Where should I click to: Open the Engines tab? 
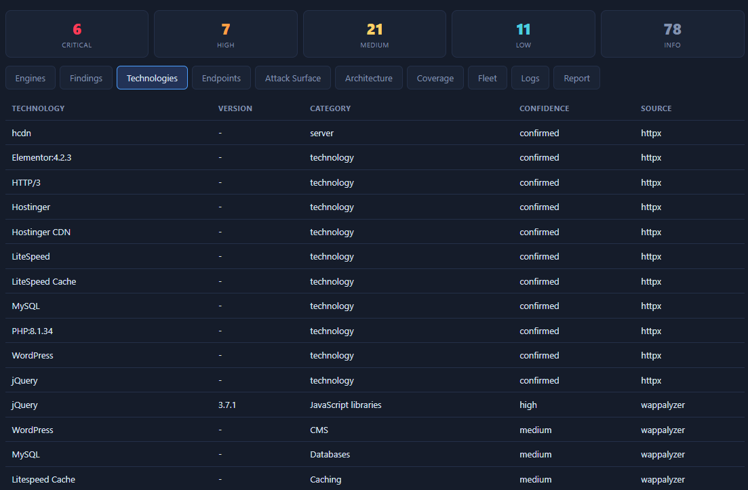pyautogui.click(x=30, y=78)
